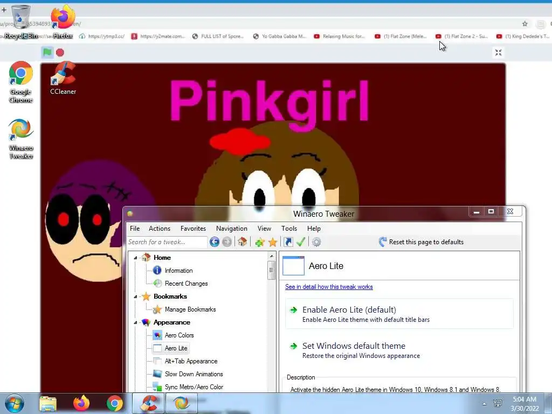Click the Aero Colors icon in the tree
The height and width of the screenshot is (414, 552).
tap(157, 335)
